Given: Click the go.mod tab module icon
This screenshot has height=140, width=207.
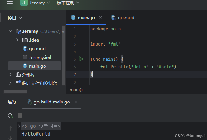Looking at the screenshot, I should tap(113, 18).
